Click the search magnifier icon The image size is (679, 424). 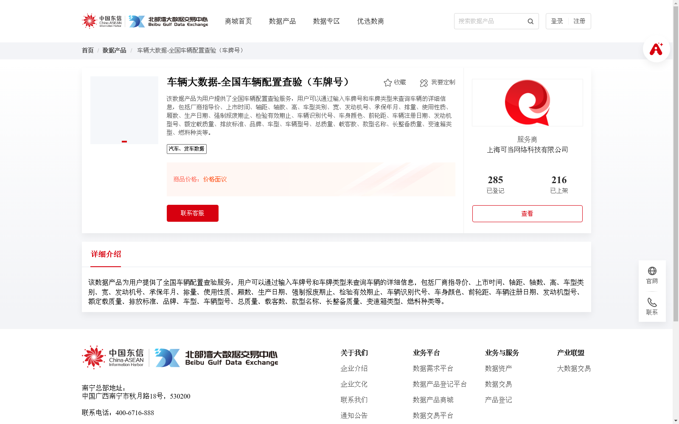[530, 21]
